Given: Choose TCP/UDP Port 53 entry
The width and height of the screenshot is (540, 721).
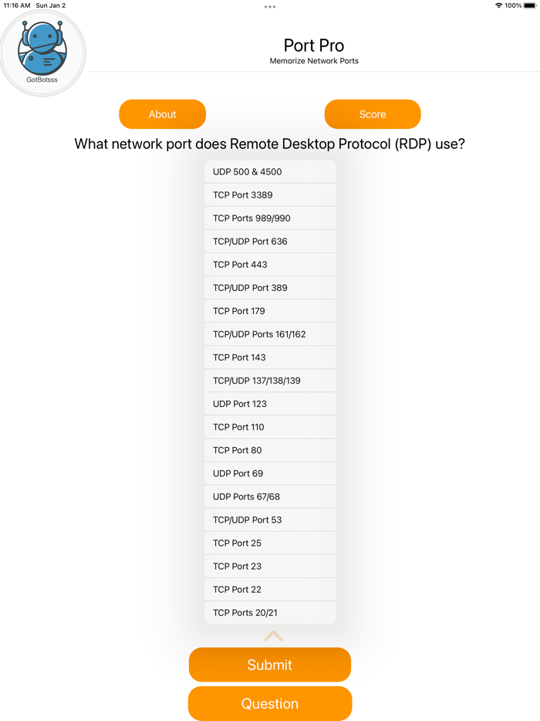Looking at the screenshot, I should pyautogui.click(x=270, y=520).
